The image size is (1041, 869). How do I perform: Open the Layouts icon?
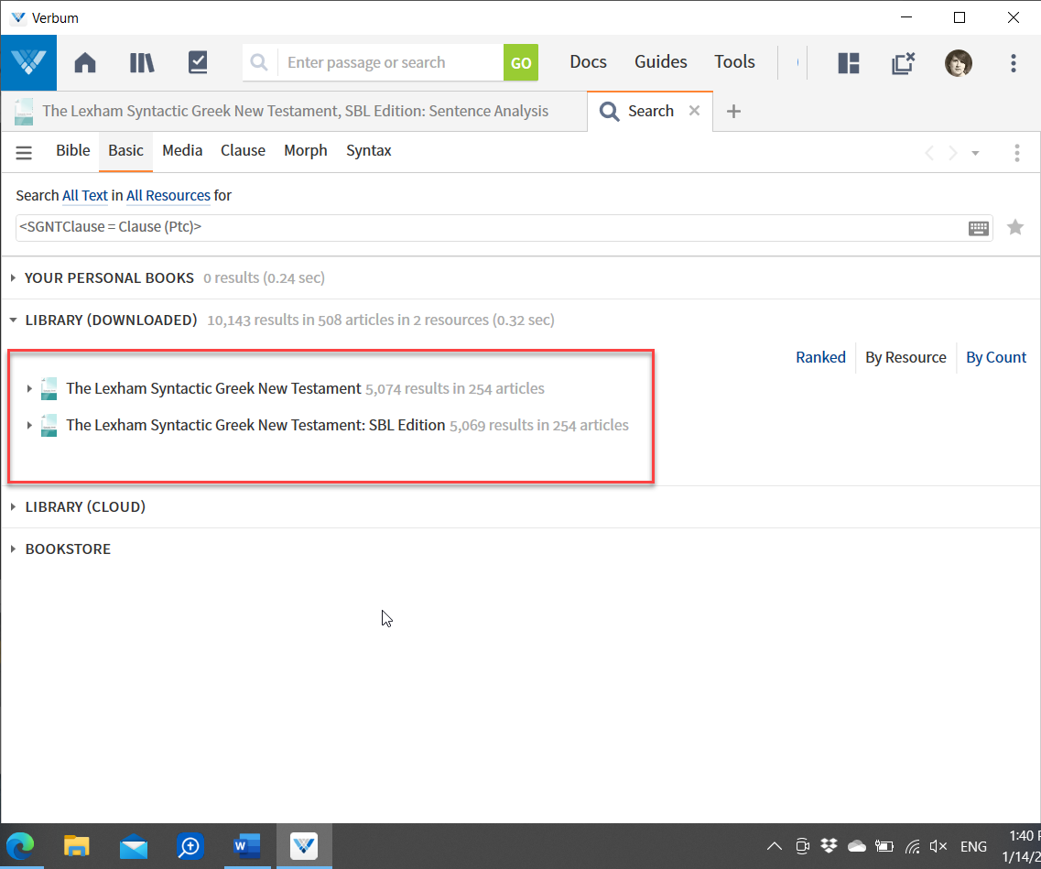(849, 63)
